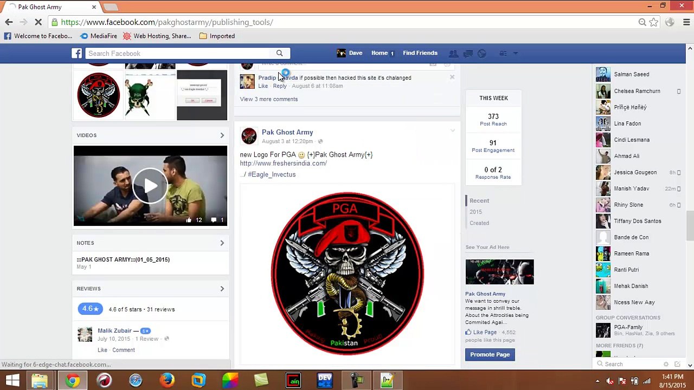The height and width of the screenshot is (390, 694).
Task: Open Post Engagement stats
Action: [493, 146]
